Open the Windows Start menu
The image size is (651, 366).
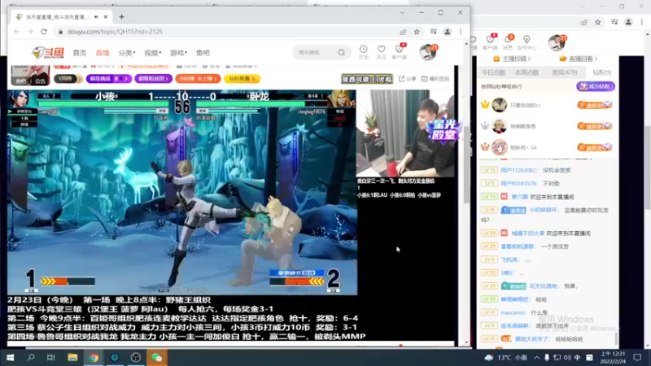tap(10, 357)
